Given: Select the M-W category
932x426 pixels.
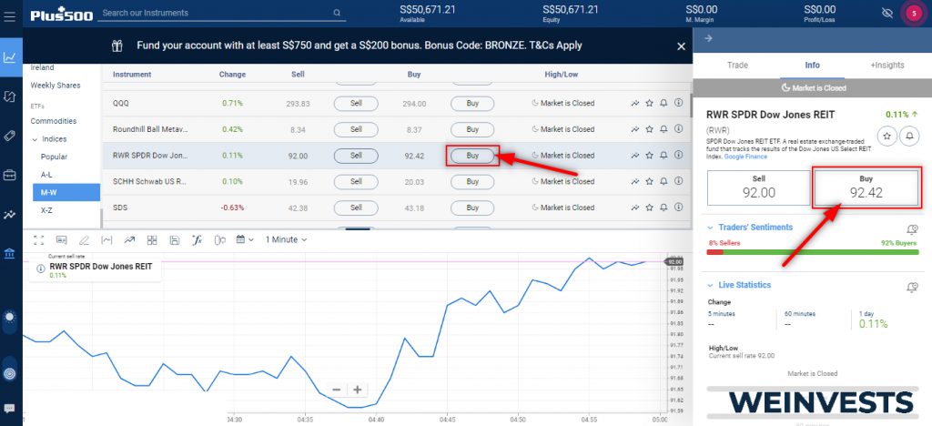Looking at the screenshot, I should (66, 192).
